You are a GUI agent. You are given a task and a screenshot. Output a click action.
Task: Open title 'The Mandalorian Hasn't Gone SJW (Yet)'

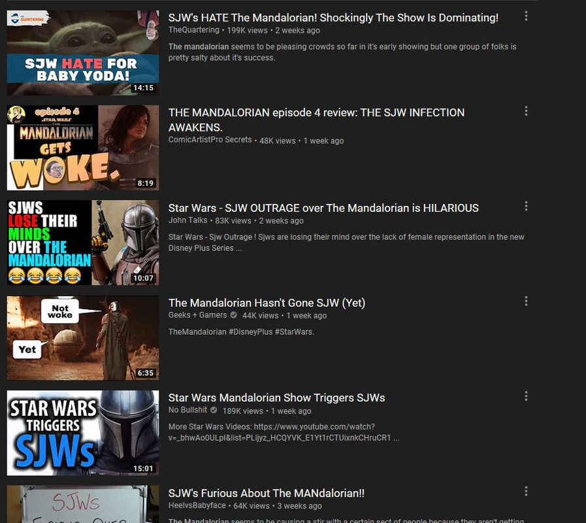pos(267,303)
